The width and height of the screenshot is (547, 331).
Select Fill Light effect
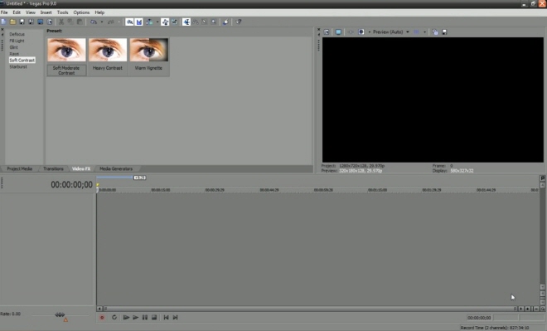pos(17,41)
